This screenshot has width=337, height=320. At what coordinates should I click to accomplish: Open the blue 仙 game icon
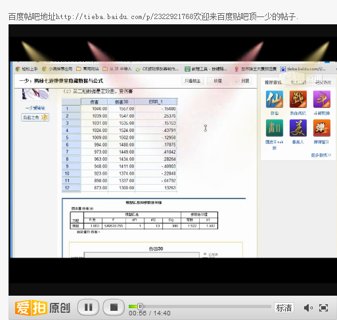pos(275,99)
